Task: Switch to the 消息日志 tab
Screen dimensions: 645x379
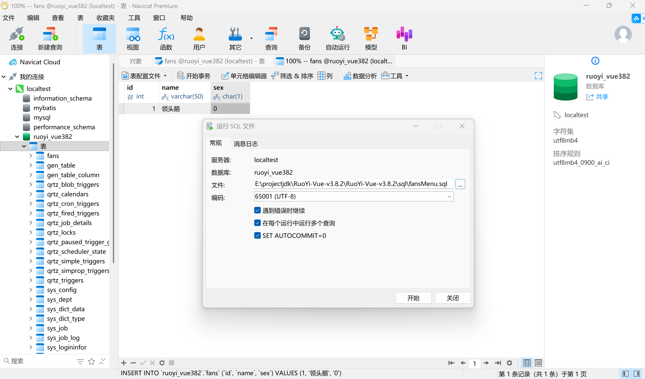Action: pyautogui.click(x=245, y=143)
